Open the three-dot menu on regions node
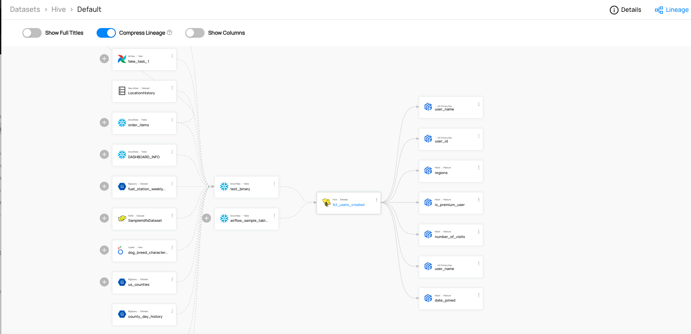 [479, 168]
